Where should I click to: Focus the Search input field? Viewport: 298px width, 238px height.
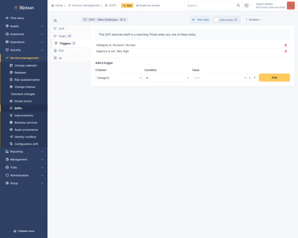click(210, 6)
